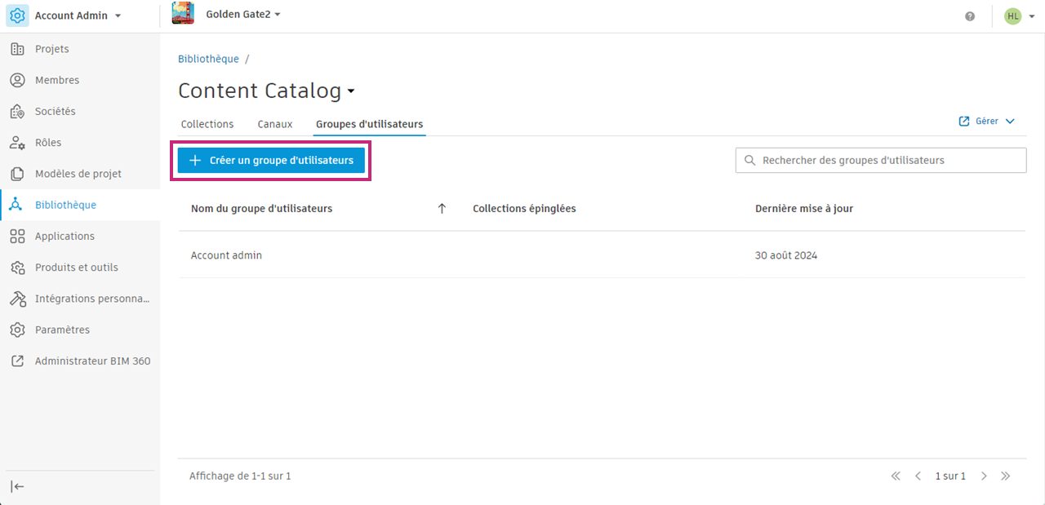Switch to the Collections tab
Screen dimensions: 1045x505
click(207, 124)
